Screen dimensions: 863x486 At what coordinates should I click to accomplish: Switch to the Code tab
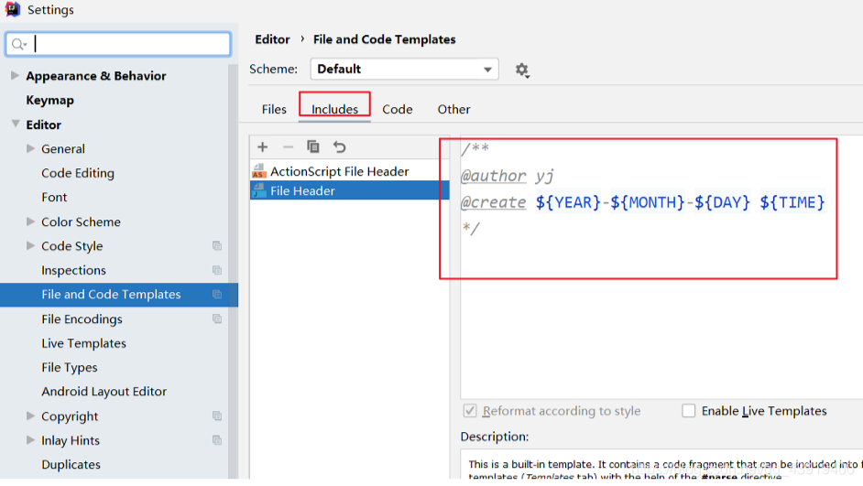[398, 110]
